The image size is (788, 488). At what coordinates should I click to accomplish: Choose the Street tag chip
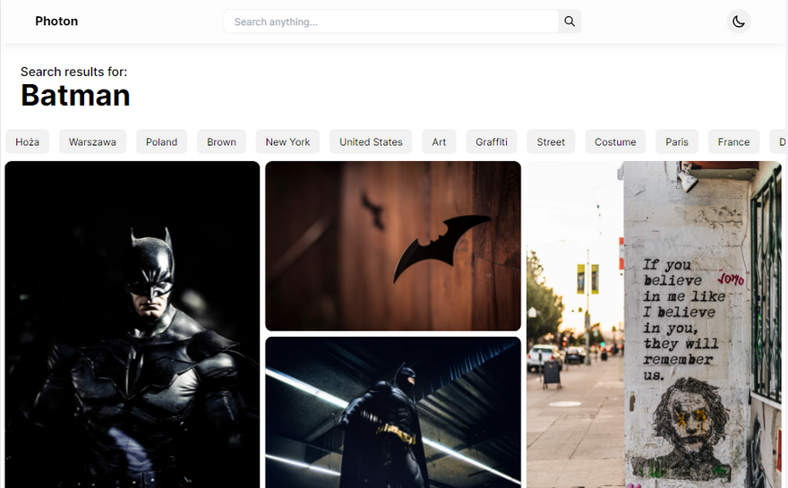click(x=551, y=141)
